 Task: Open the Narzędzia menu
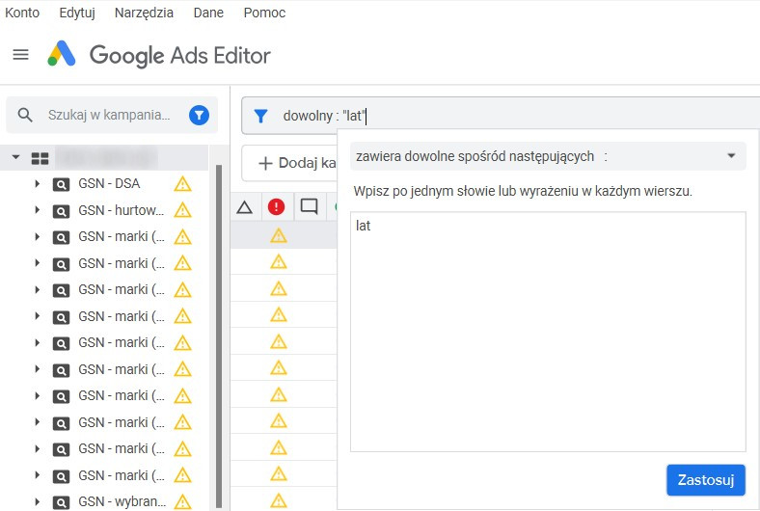coord(144,13)
